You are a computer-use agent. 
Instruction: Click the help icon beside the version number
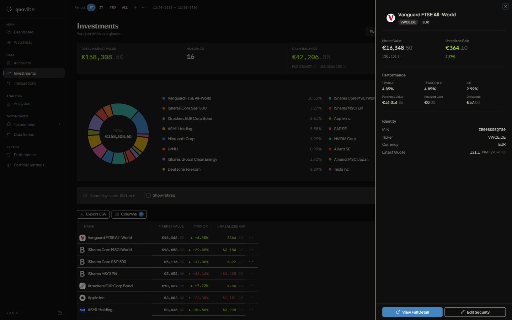click(60, 313)
